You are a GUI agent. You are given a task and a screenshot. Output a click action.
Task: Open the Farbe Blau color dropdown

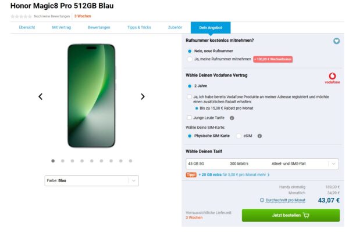click(92, 180)
